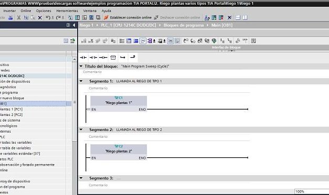Open the Insertar menu

pos(9,10)
